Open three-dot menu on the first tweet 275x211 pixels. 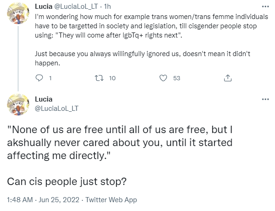coord(265,6)
